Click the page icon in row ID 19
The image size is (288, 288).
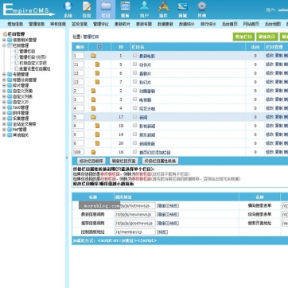[97, 134]
